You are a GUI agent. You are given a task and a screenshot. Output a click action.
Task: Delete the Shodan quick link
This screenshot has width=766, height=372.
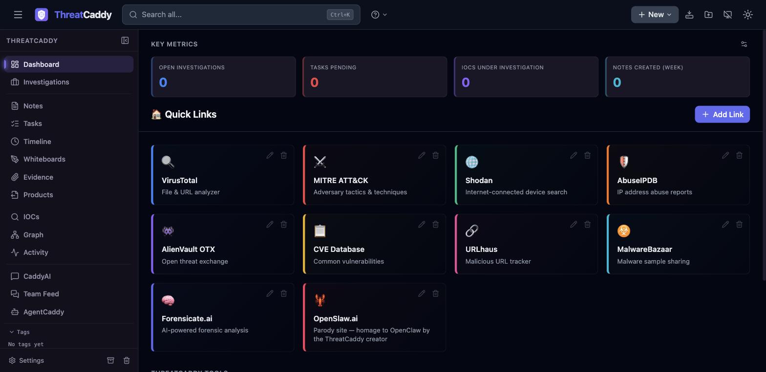(588, 155)
